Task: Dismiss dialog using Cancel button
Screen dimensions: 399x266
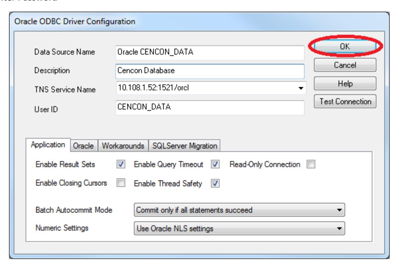Action: 345,66
